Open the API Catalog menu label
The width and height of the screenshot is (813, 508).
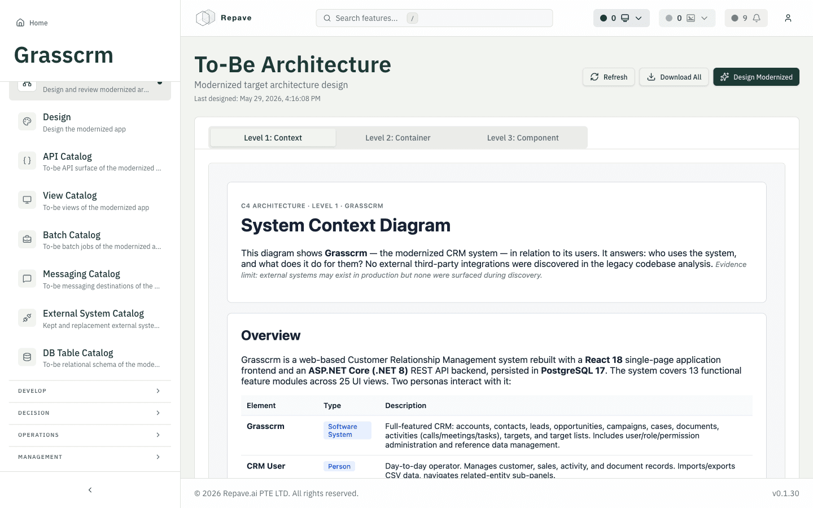click(x=67, y=156)
